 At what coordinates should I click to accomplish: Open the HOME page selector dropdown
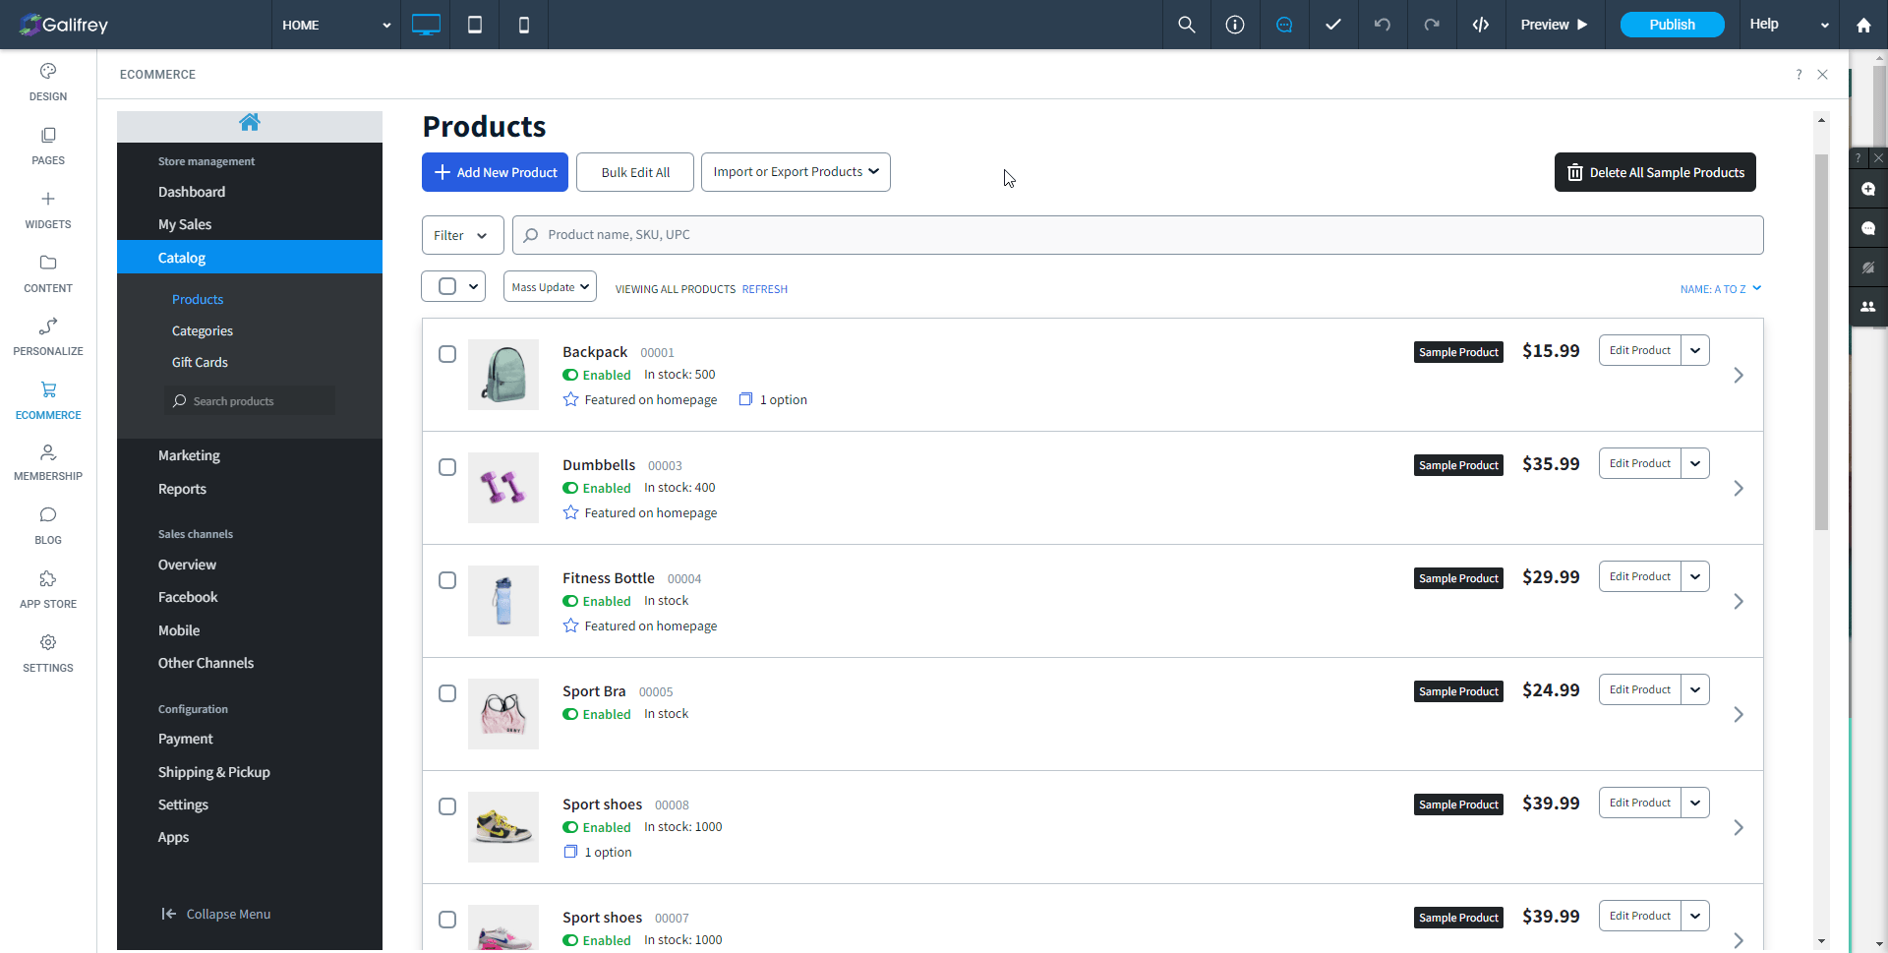336,25
